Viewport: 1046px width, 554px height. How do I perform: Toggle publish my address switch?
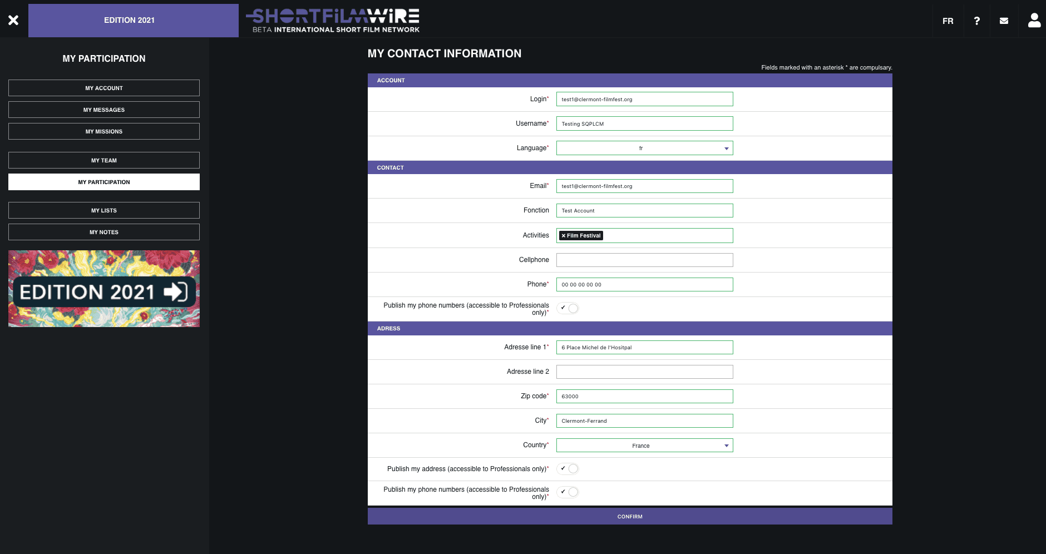coord(568,469)
